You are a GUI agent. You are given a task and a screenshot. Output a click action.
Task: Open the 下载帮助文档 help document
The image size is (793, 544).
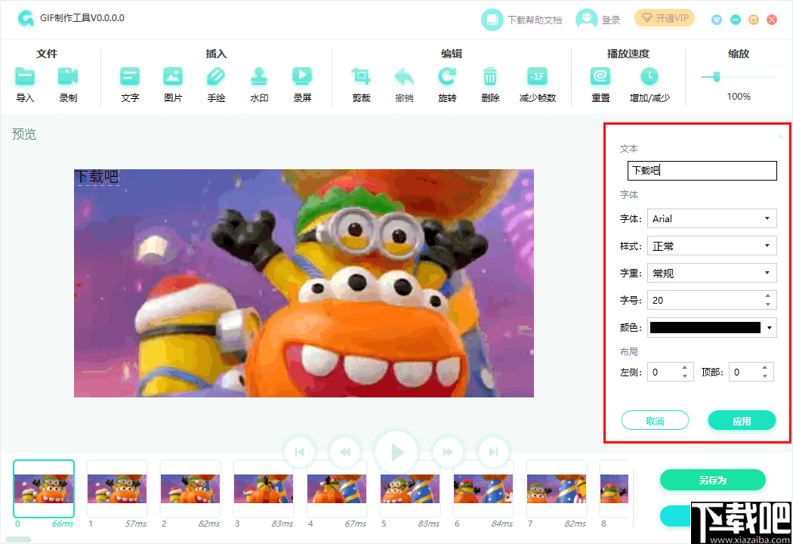(521, 20)
